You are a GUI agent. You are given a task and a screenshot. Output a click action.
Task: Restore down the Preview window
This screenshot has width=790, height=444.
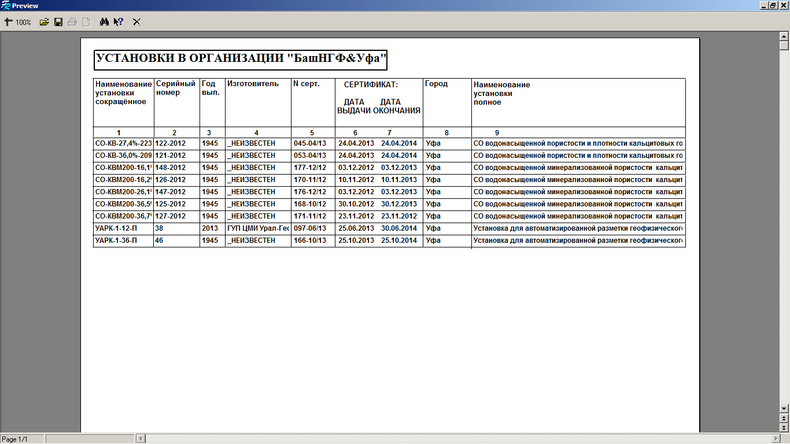(x=773, y=5)
